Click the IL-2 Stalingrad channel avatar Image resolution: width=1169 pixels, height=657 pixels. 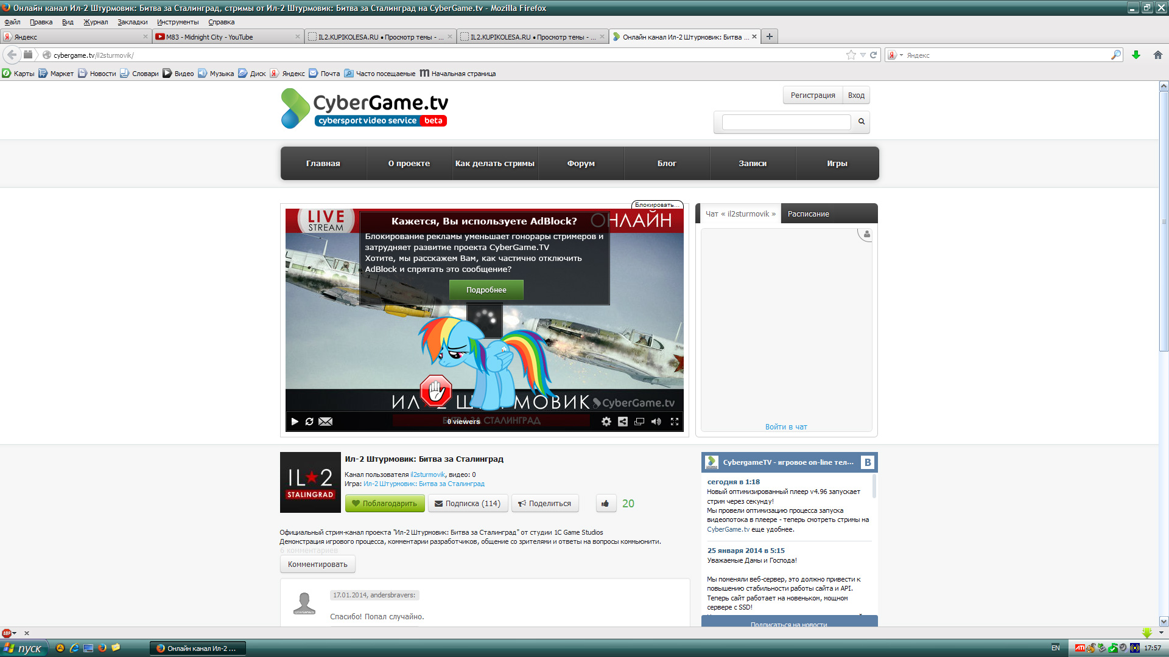click(x=311, y=482)
